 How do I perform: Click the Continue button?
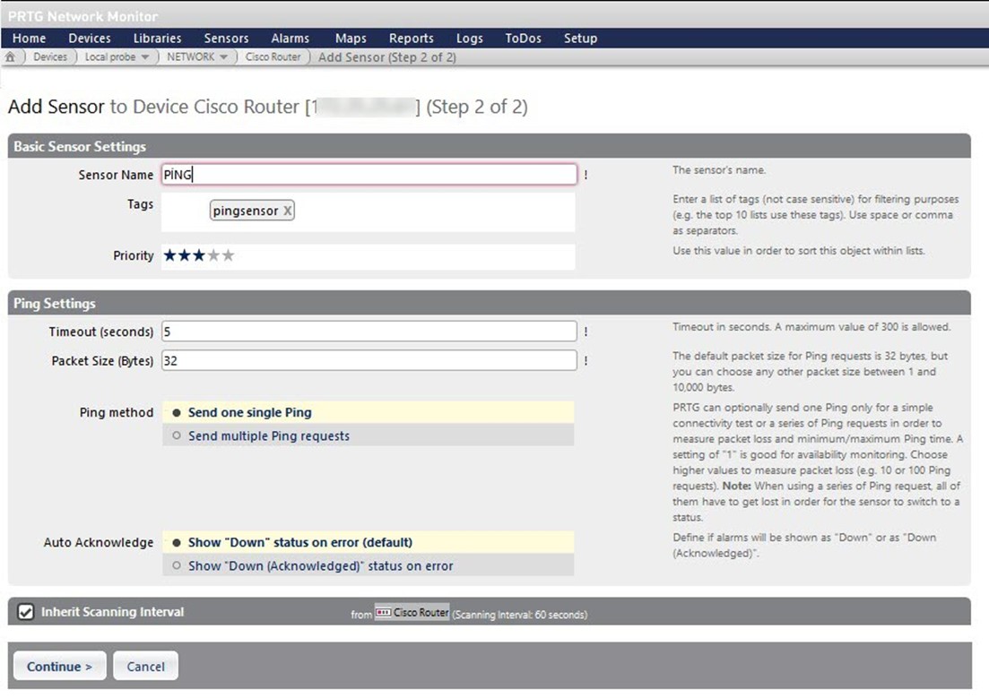(x=60, y=666)
